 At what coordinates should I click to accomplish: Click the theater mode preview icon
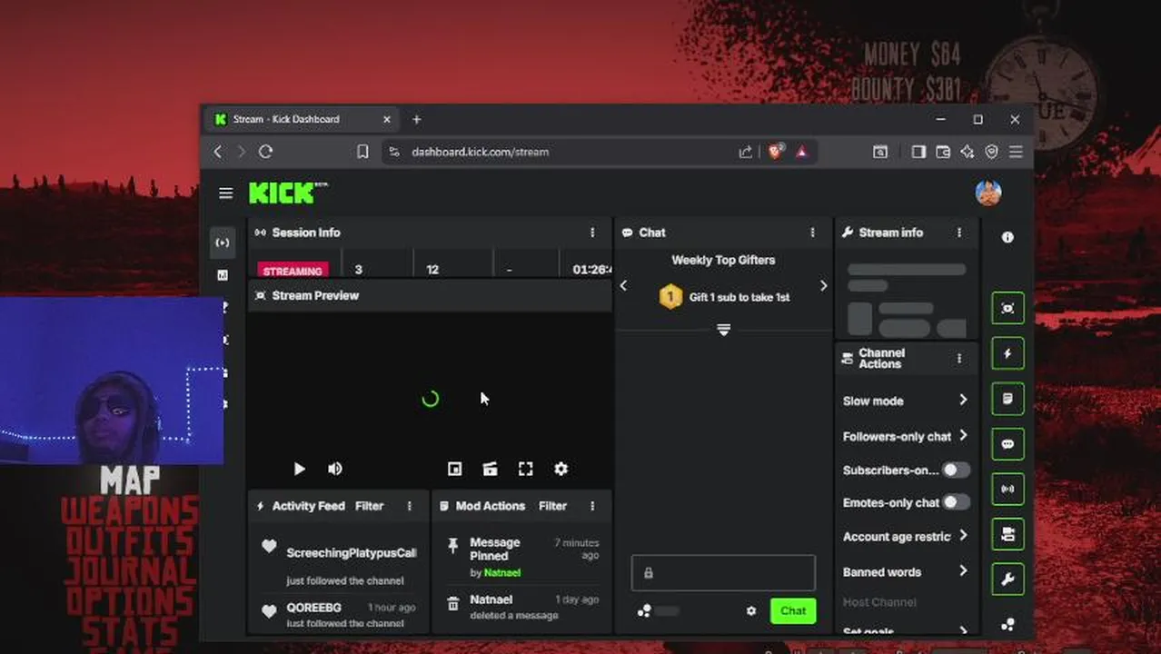490,469
